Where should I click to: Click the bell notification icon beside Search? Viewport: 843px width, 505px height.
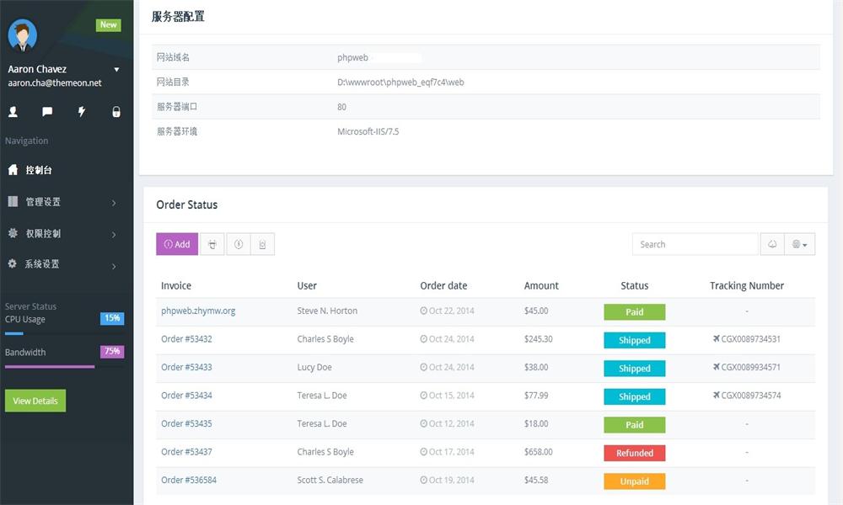771,244
